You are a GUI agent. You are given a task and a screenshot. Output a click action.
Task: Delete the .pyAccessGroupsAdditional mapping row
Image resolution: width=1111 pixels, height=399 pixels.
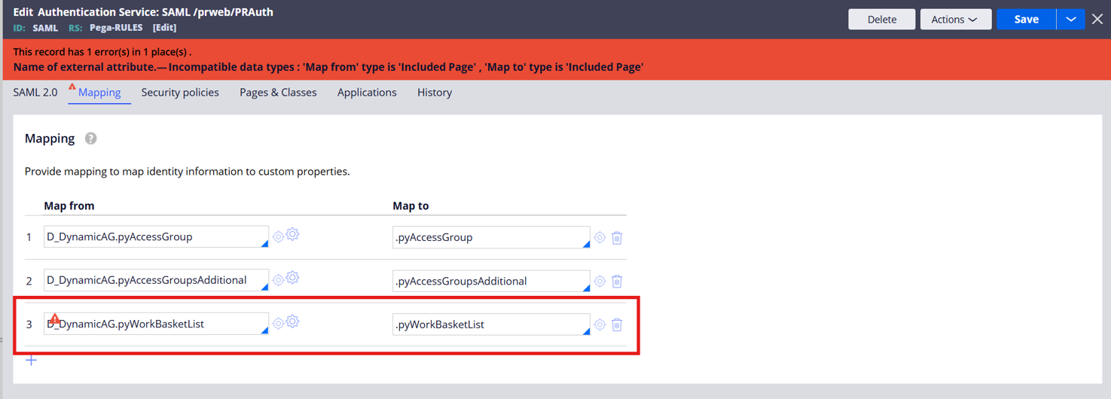click(617, 282)
